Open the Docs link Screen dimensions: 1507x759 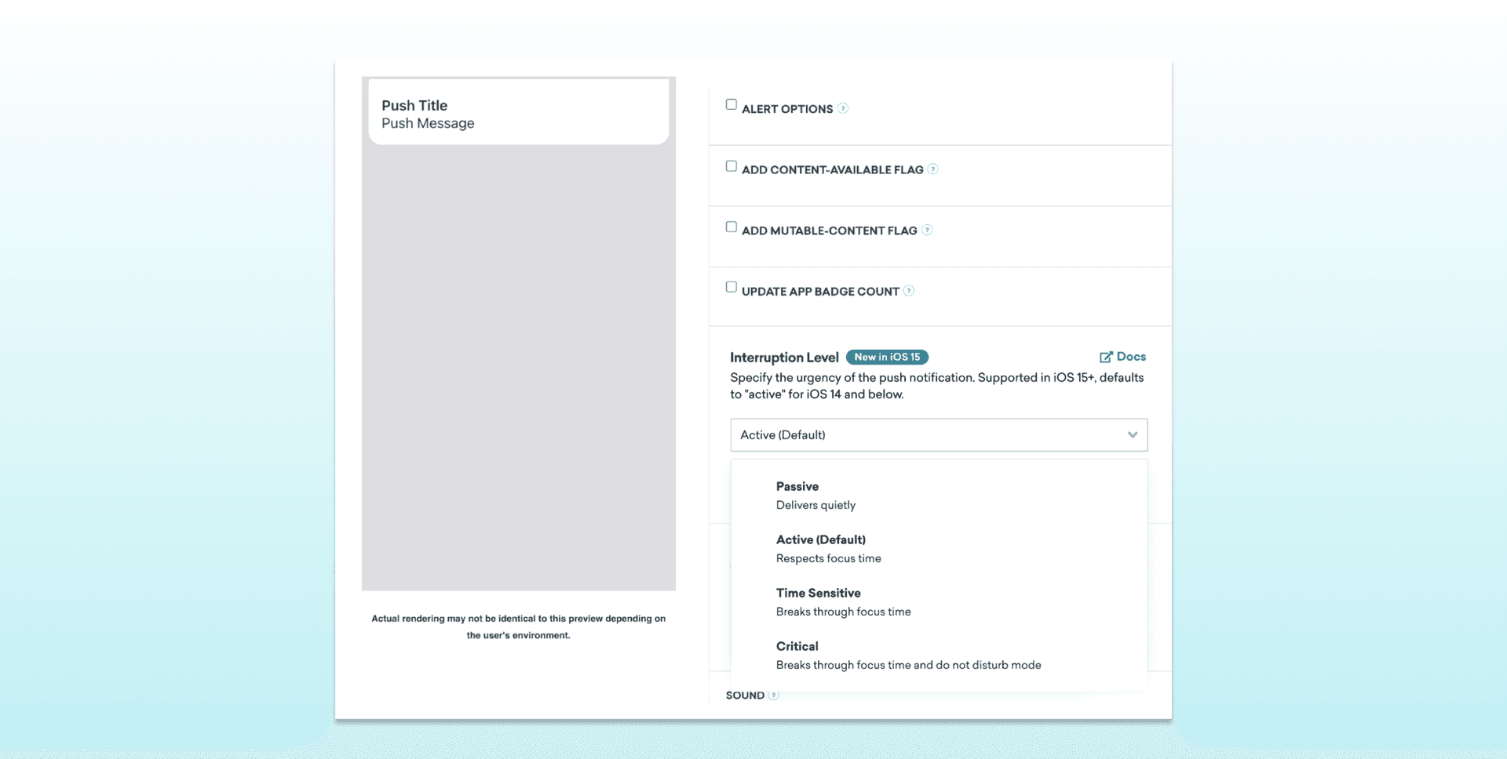point(1130,357)
